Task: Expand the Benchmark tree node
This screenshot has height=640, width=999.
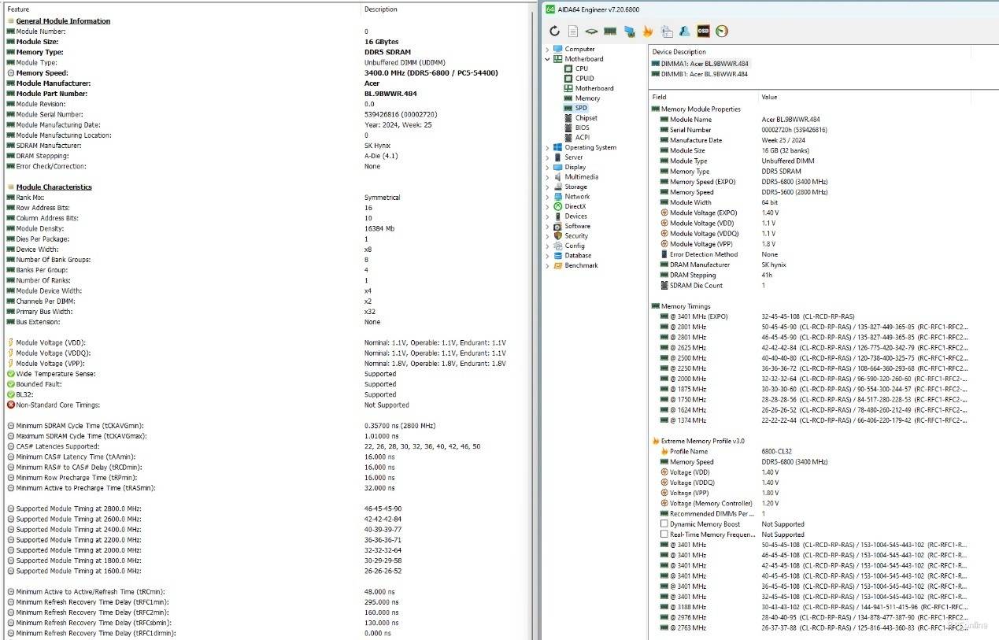Action: pyautogui.click(x=548, y=265)
